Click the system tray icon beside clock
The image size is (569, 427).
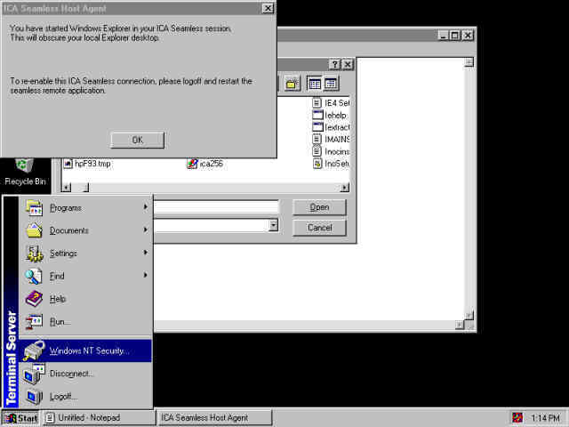(x=517, y=417)
